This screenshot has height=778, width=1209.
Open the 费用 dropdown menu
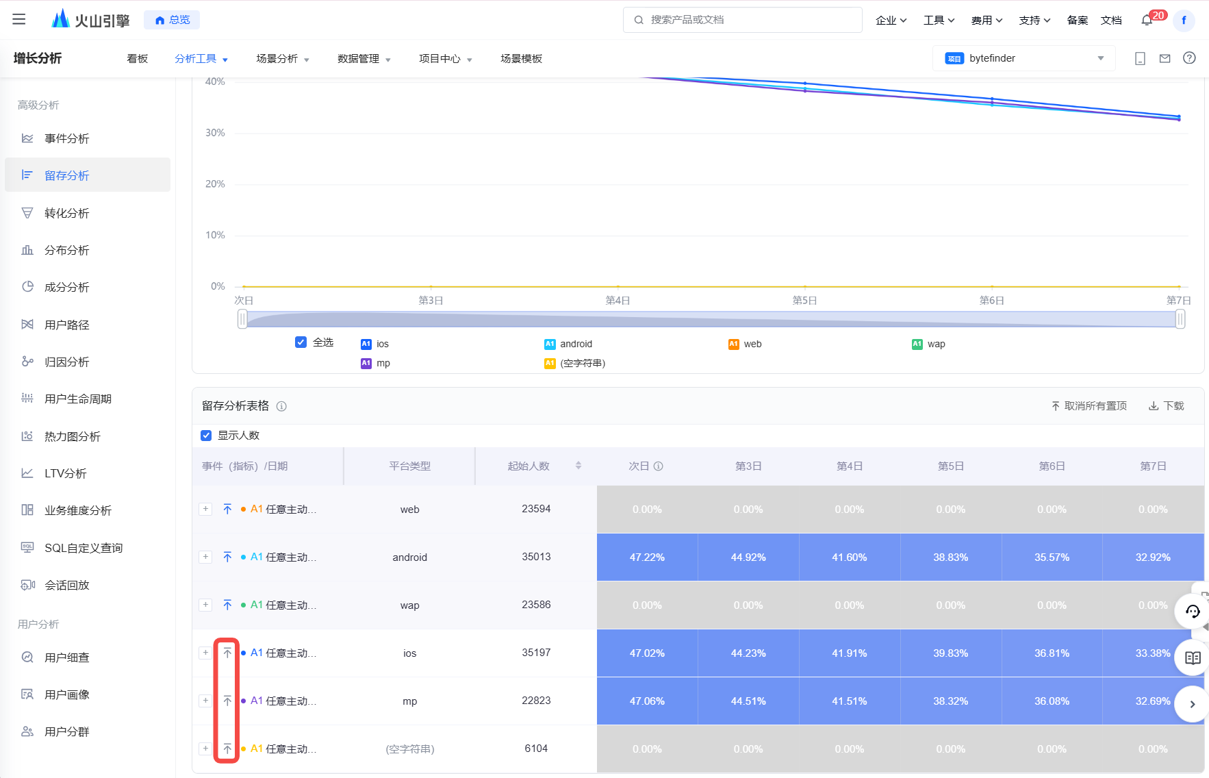(987, 21)
